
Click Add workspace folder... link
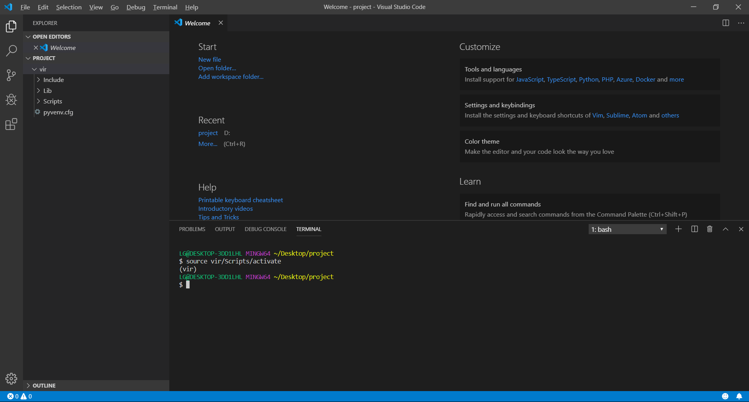coord(231,76)
